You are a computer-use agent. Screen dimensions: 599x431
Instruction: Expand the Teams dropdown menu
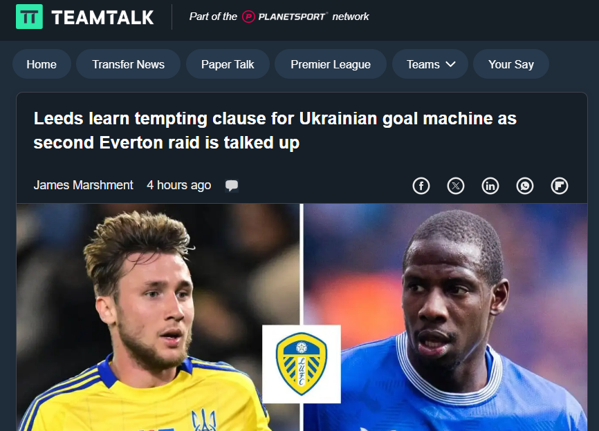click(x=430, y=64)
